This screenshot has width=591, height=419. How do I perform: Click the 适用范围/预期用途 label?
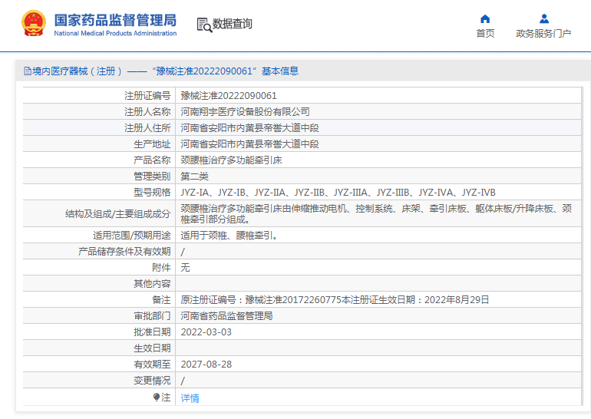tap(132, 236)
